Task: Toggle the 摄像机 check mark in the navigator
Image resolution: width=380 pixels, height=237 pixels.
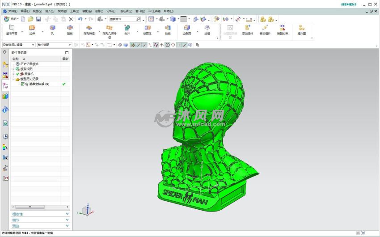Action: 18,74
